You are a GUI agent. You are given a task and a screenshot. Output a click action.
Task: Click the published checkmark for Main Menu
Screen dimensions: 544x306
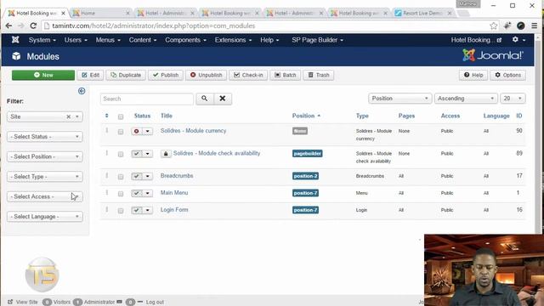[x=137, y=193]
